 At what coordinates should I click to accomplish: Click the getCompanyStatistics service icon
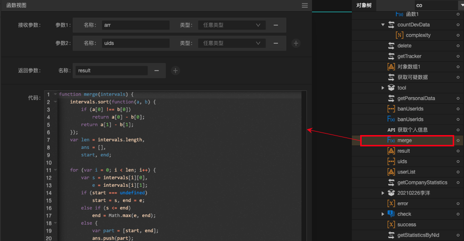point(391,182)
